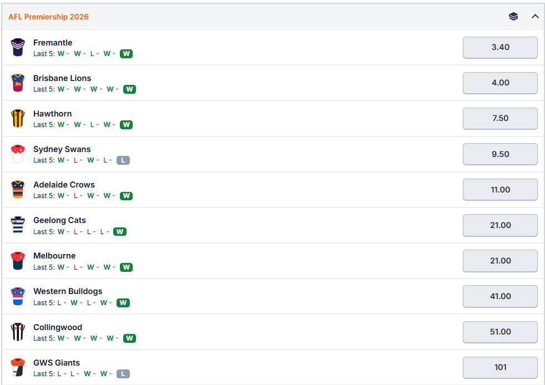This screenshot has height=385, width=545.
Task: Click the AFL Premiership 2026 heading
Action: pos(48,17)
